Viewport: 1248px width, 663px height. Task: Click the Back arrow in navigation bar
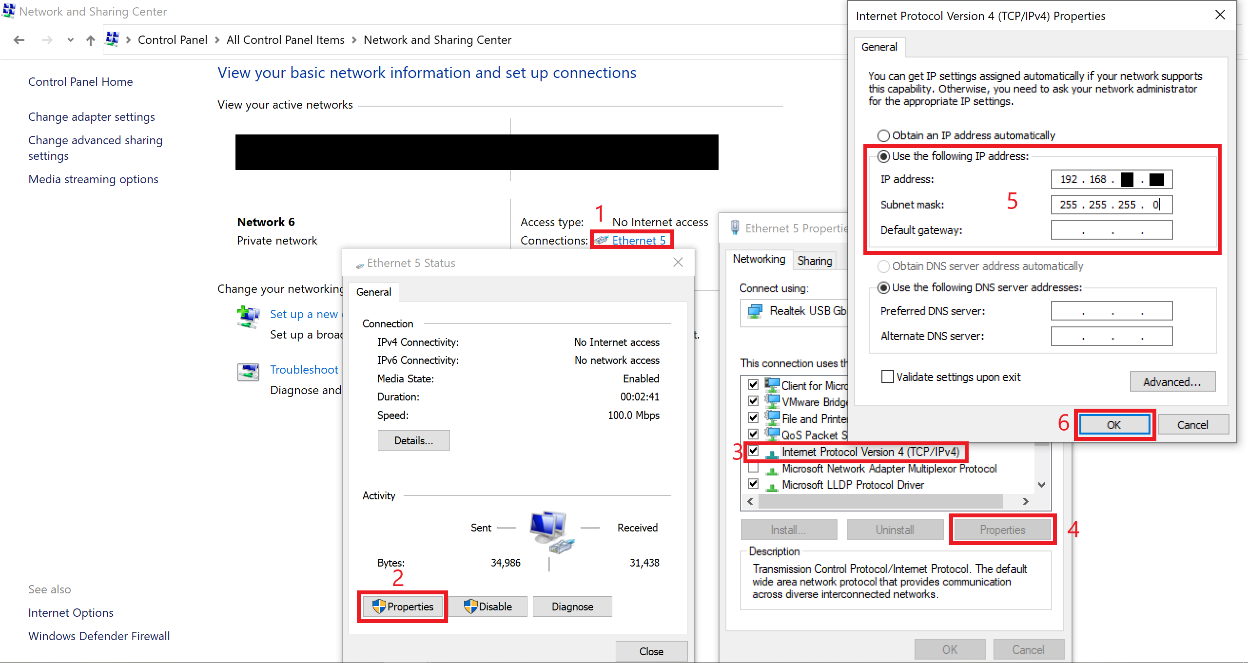[19, 40]
